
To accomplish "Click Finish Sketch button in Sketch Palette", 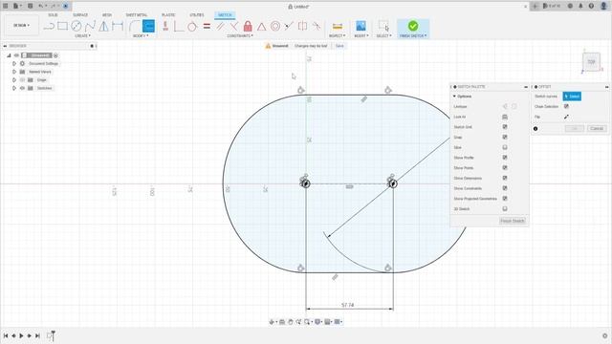I will click(513, 221).
